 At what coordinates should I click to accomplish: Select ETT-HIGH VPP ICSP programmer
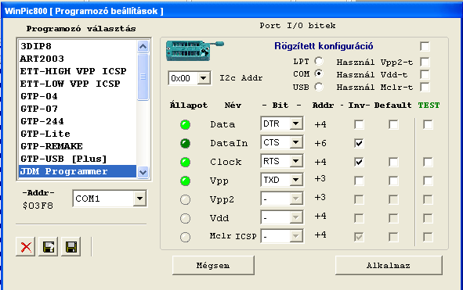pyautogui.click(x=78, y=71)
